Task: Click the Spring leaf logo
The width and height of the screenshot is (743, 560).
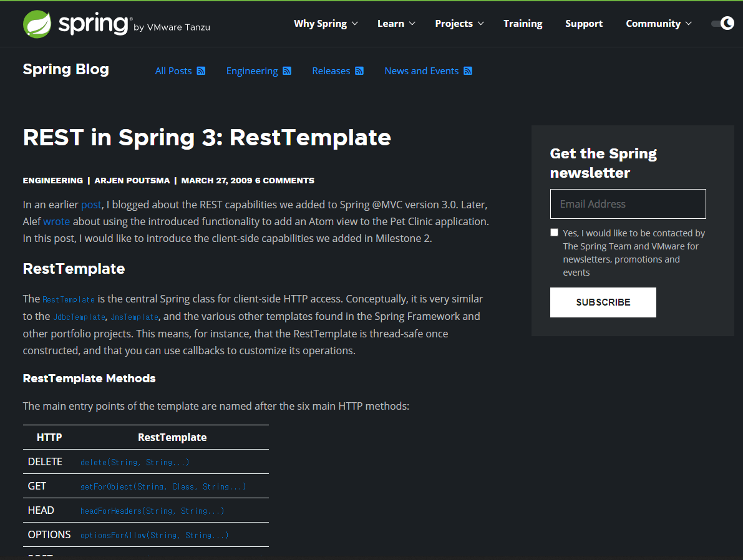Action: 37,24
